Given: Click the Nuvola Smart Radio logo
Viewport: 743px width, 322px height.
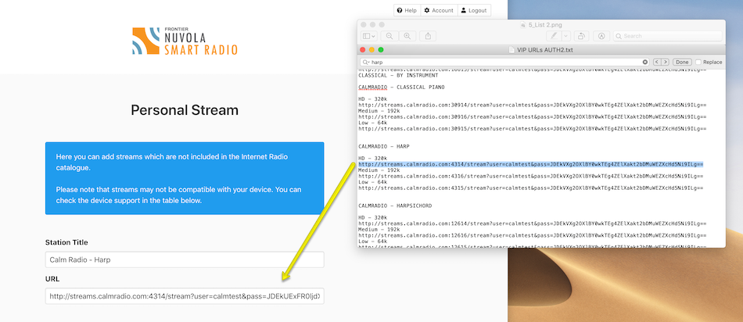Looking at the screenshot, I should click(x=185, y=41).
